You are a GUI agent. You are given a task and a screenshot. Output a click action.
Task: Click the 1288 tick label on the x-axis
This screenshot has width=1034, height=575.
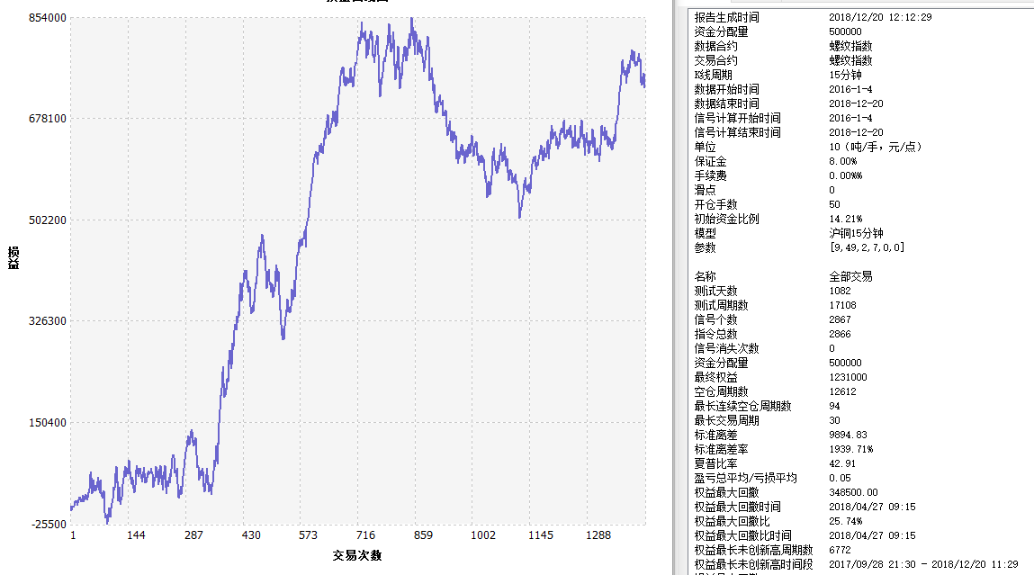click(x=598, y=535)
